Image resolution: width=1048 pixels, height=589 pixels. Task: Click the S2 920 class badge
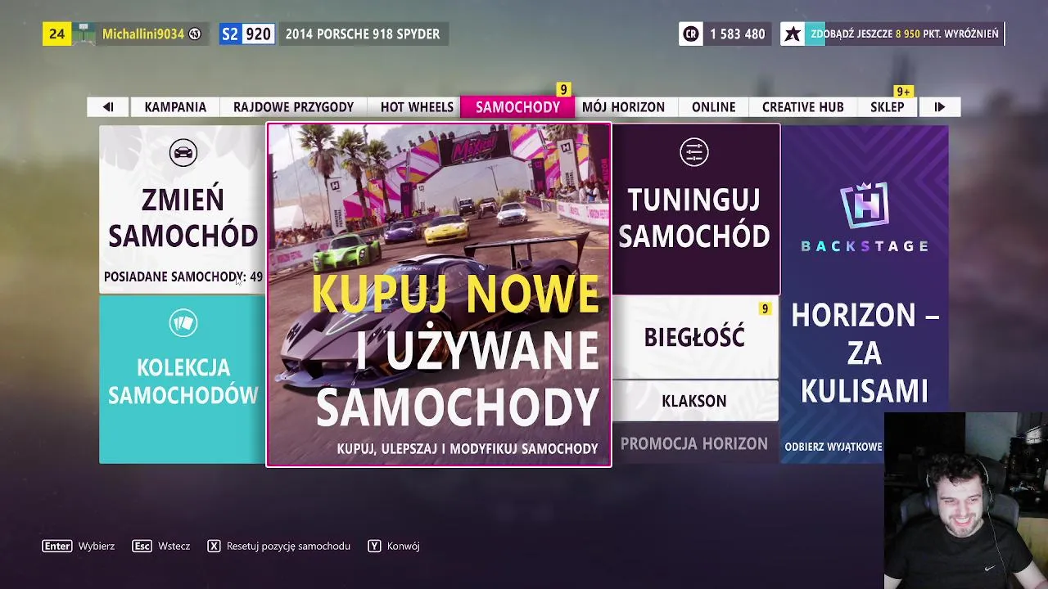(x=246, y=34)
